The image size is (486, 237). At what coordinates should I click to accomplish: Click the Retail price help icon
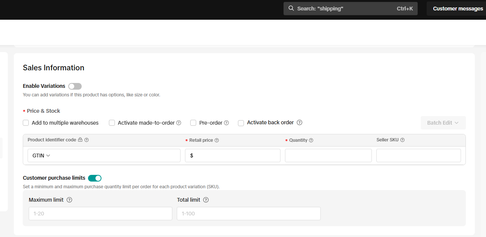pos(217,140)
